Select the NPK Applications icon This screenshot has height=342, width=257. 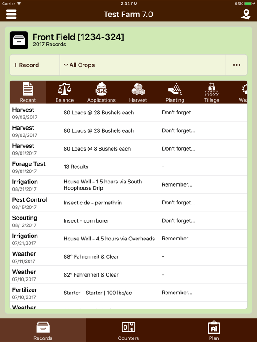101,92
